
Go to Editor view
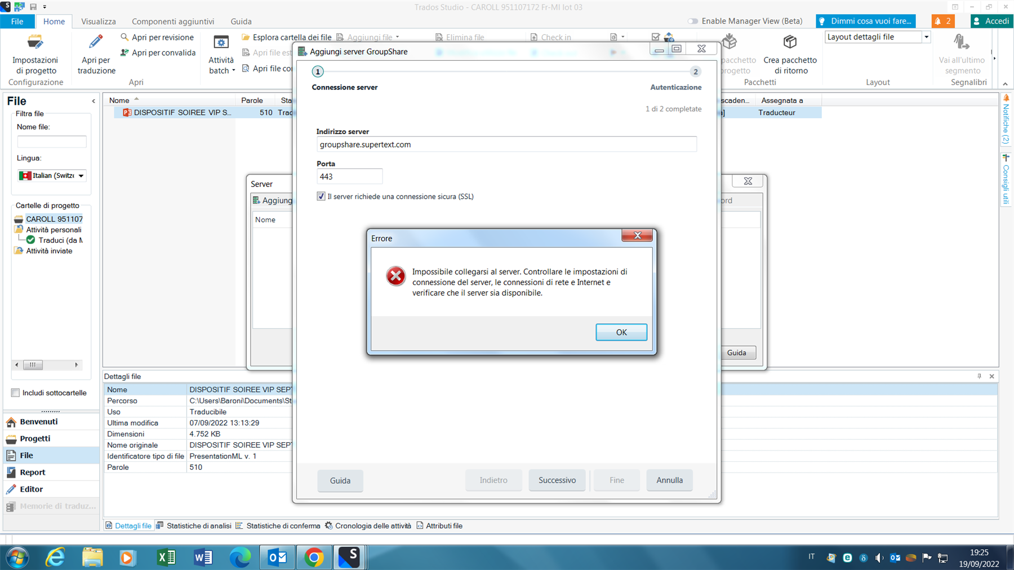coord(51,489)
